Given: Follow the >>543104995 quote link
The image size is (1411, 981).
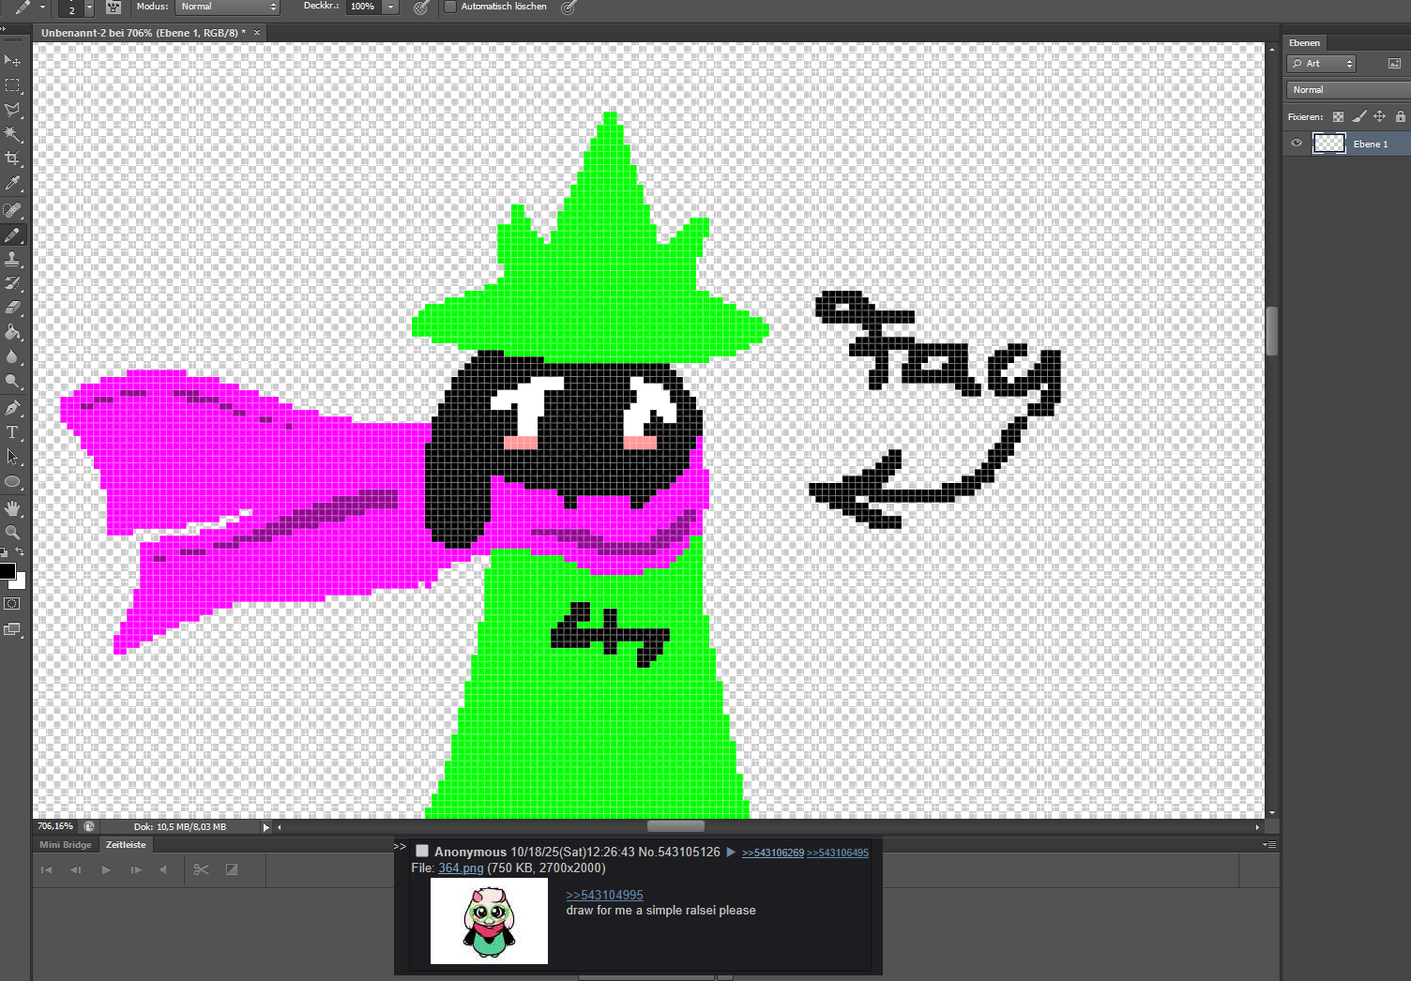Looking at the screenshot, I should click(605, 895).
